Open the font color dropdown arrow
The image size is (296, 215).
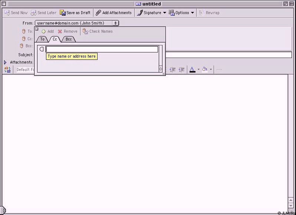(x=198, y=70)
